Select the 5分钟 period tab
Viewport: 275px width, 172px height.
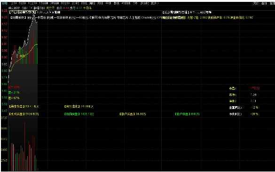[x=22, y=3]
